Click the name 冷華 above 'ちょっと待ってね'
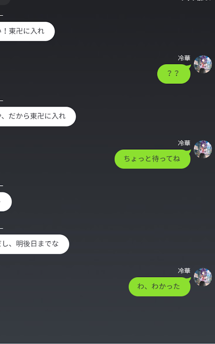 tap(184, 143)
